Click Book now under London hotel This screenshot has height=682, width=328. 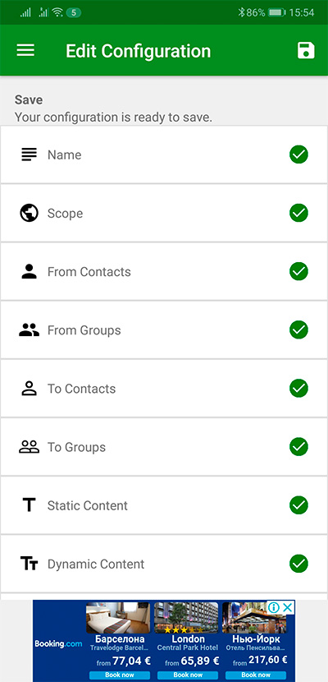click(x=188, y=675)
